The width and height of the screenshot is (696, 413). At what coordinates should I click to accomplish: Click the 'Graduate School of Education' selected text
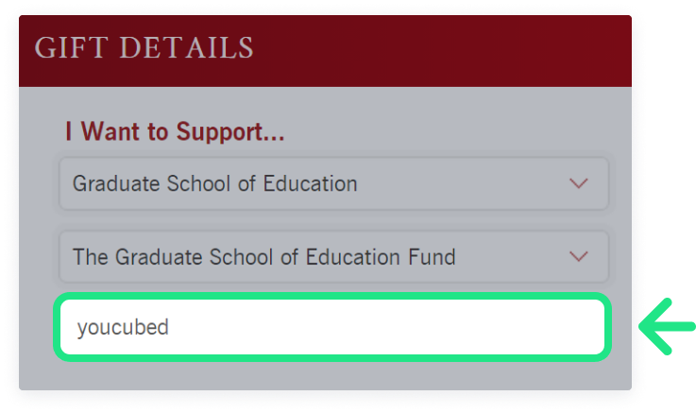coord(214,183)
